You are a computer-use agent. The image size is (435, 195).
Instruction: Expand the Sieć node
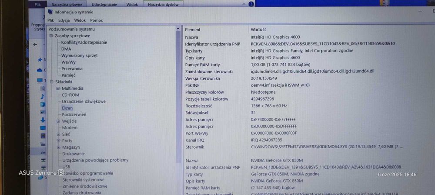pos(58,134)
